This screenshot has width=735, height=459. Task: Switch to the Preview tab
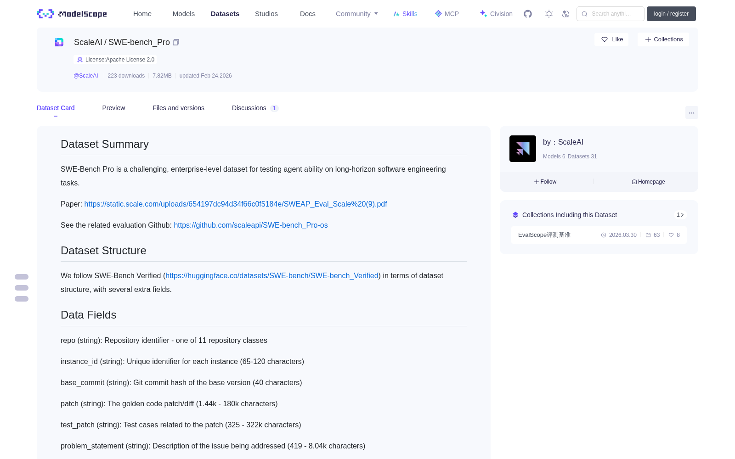tap(113, 108)
